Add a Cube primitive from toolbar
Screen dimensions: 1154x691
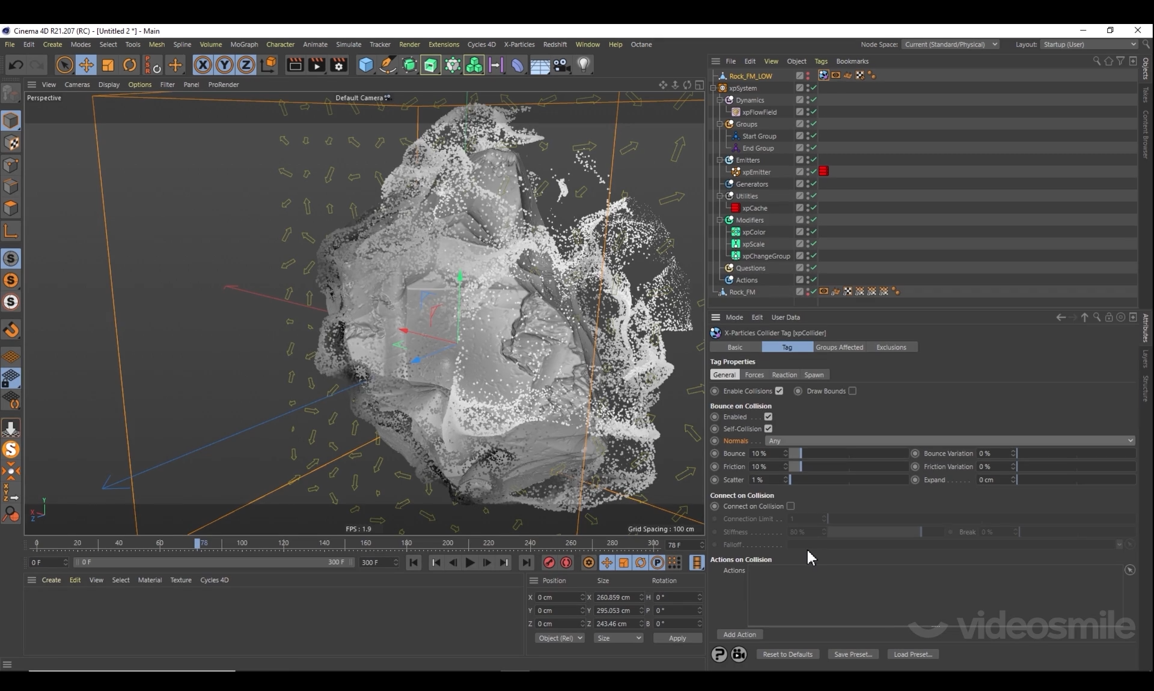point(365,65)
